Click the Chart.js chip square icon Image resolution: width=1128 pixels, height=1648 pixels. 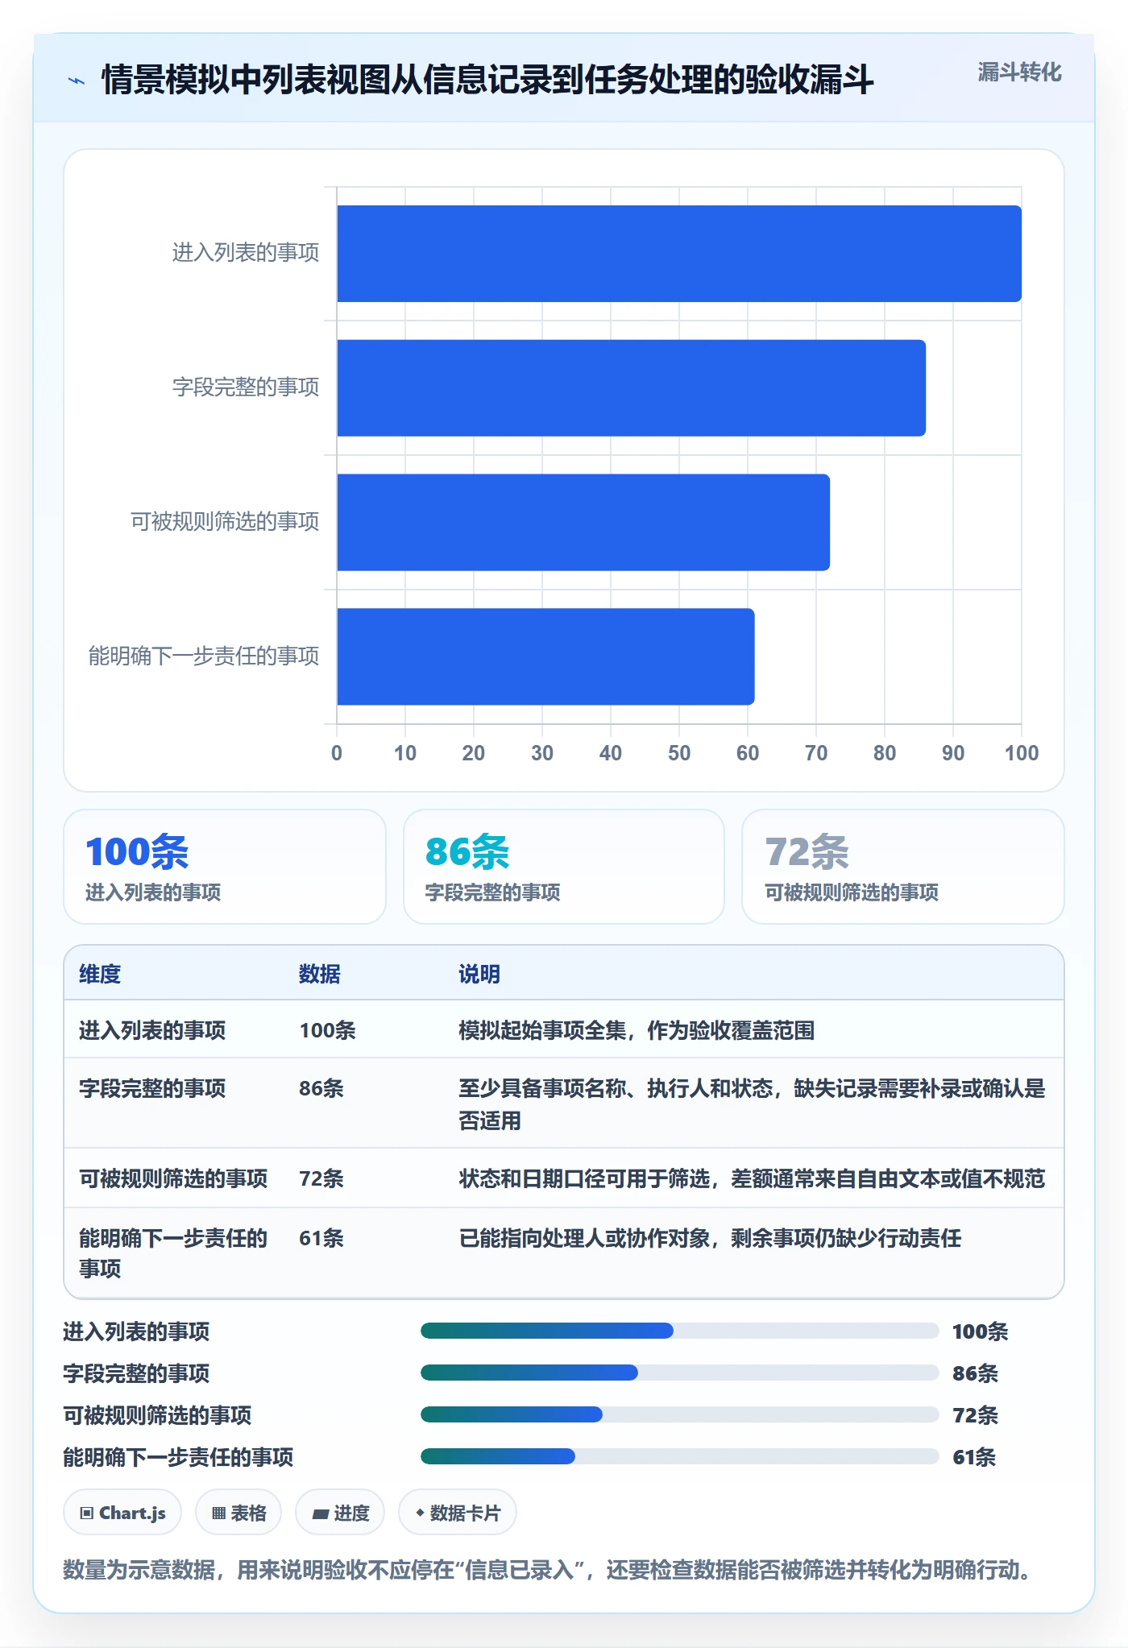[87, 1513]
